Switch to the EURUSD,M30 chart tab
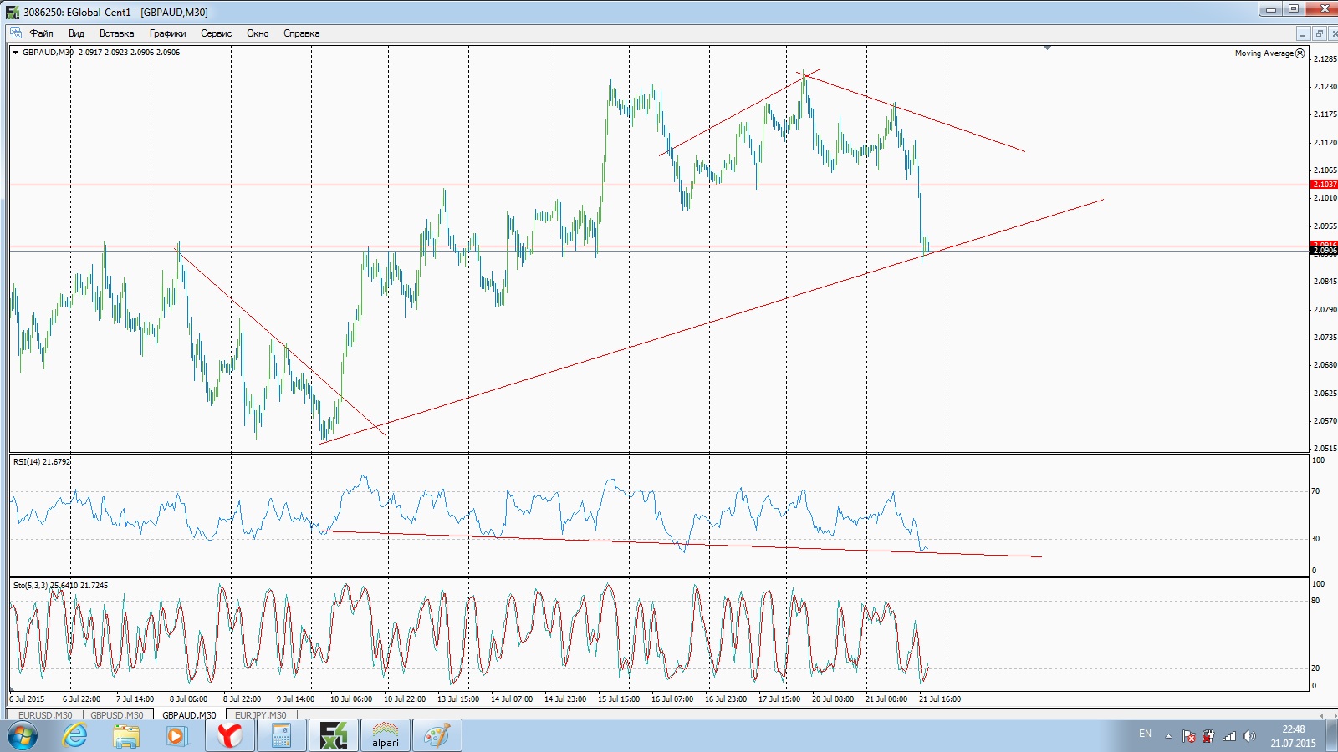Screen dimensions: 1338x752 45,715
